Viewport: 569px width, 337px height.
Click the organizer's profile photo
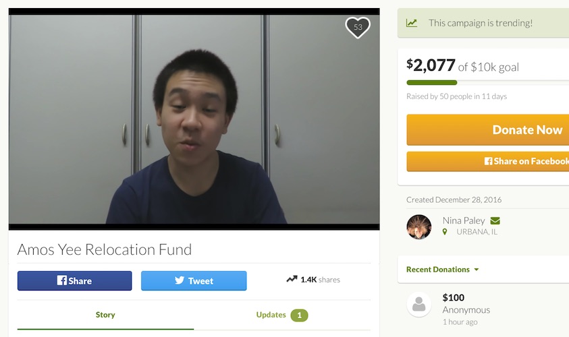pyautogui.click(x=419, y=226)
